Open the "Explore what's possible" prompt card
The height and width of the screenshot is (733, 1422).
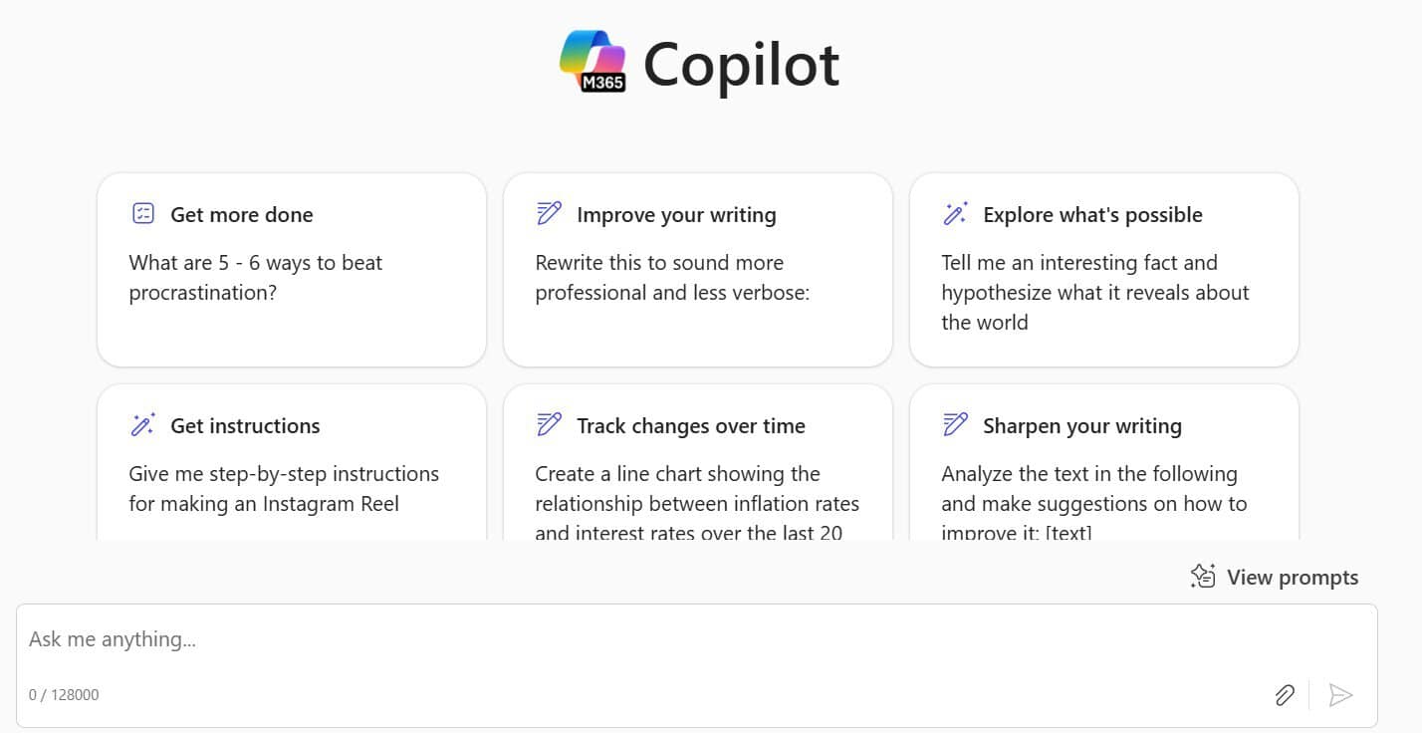pos(1103,269)
